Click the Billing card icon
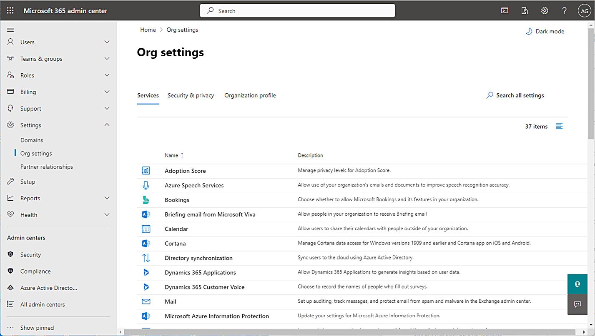Image resolution: width=595 pixels, height=336 pixels. pos(11,92)
